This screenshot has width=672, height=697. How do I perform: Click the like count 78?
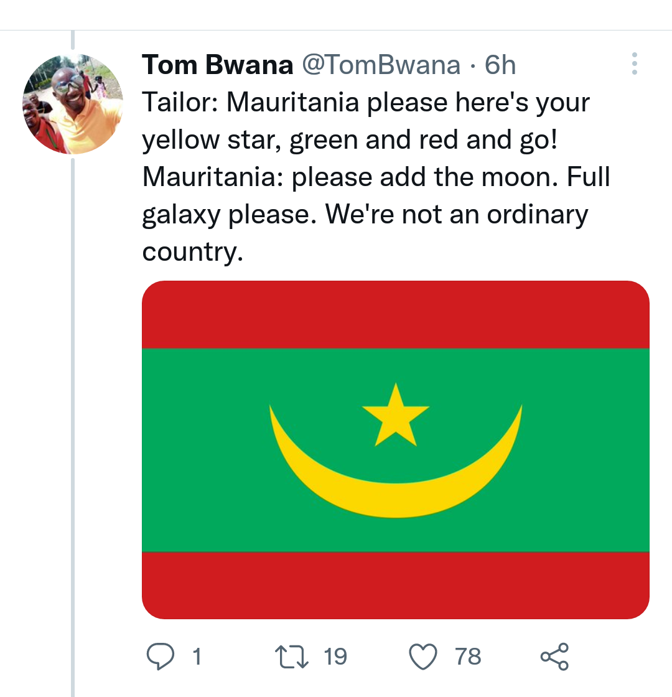[x=468, y=657]
